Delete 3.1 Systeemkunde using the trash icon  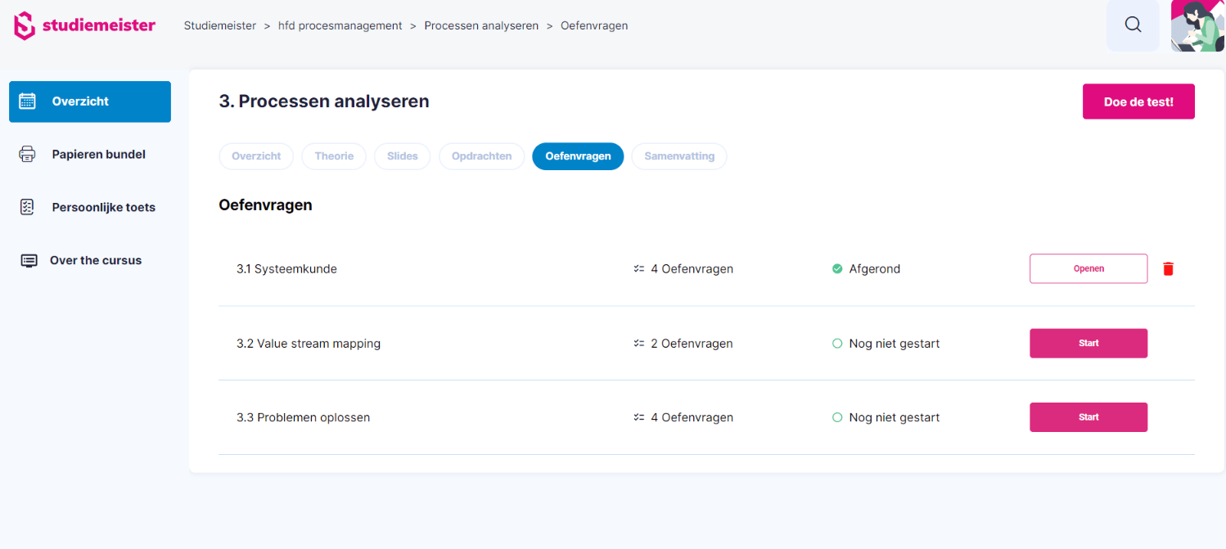1168,268
